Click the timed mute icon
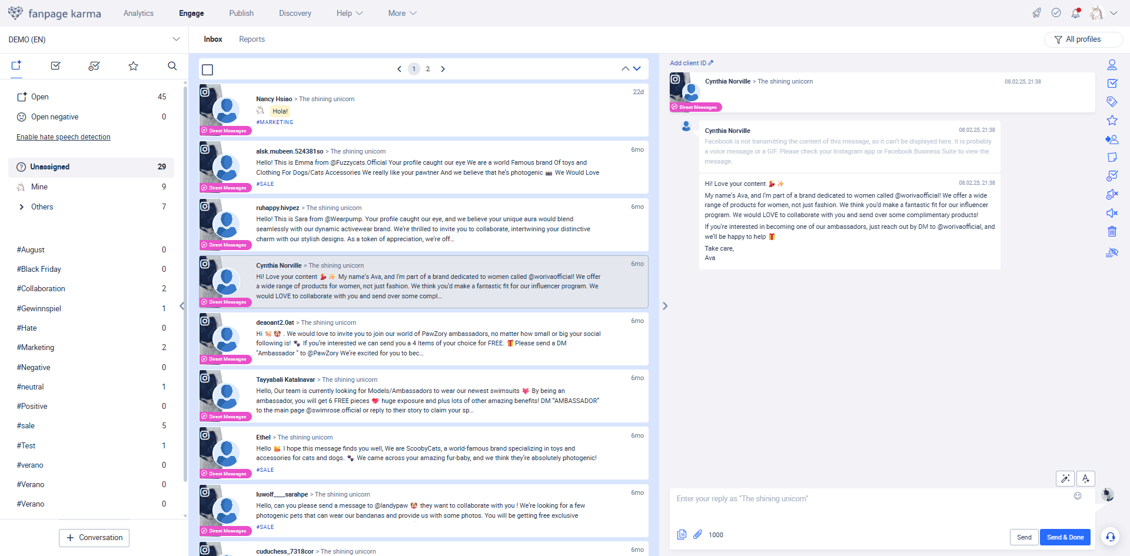Image resolution: width=1130 pixels, height=556 pixels. pyautogui.click(x=1112, y=194)
